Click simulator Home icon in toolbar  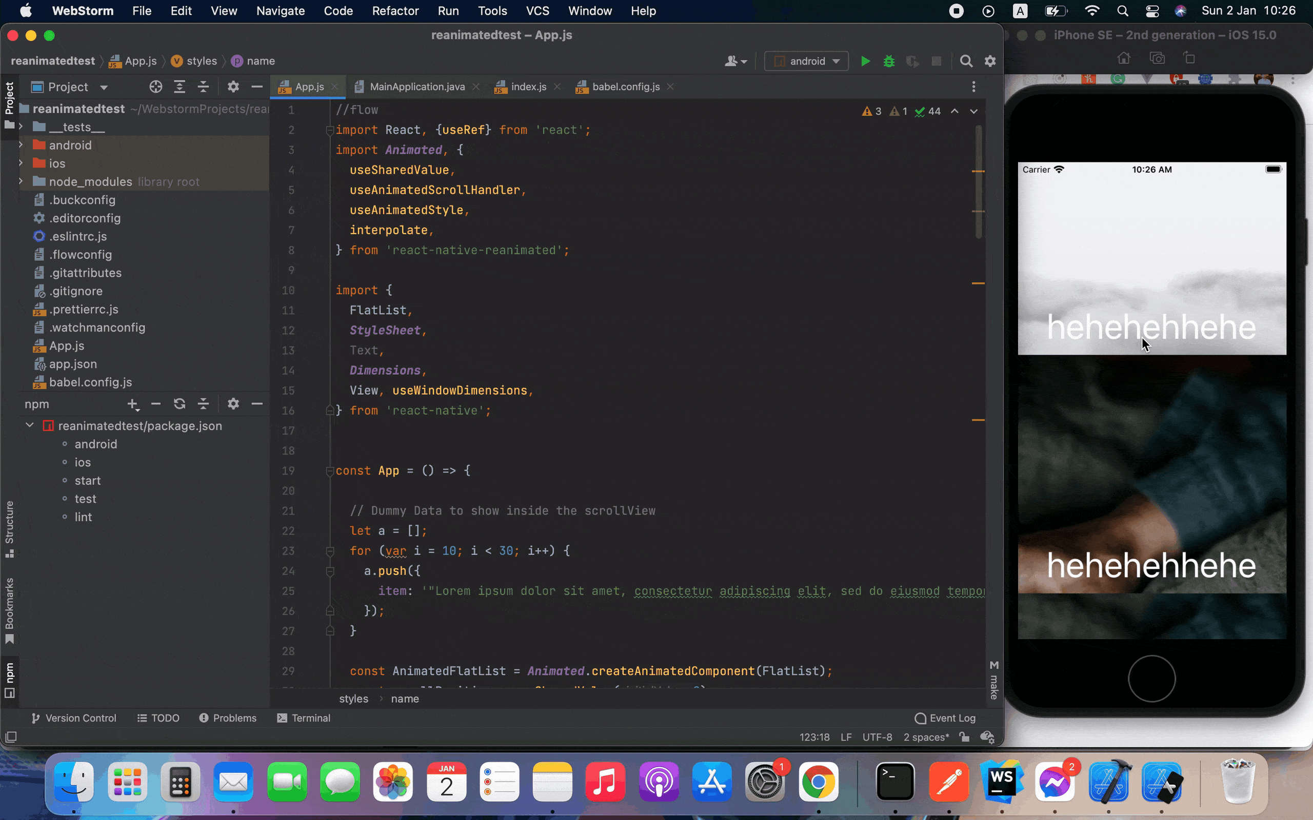click(x=1124, y=58)
